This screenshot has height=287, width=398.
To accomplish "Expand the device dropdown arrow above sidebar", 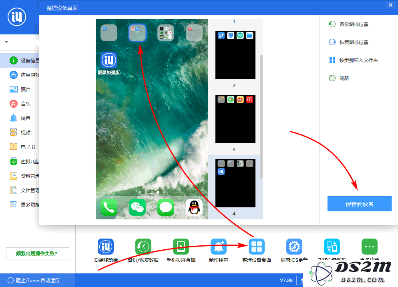I will pos(6,42).
